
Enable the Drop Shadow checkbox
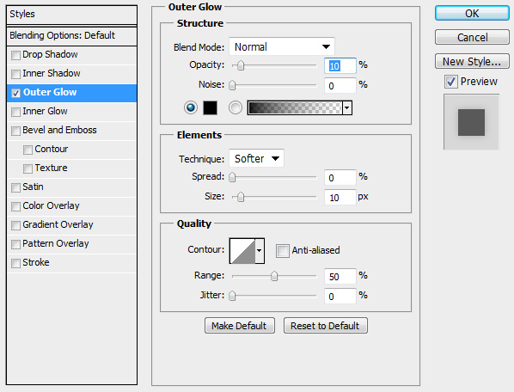[15, 55]
